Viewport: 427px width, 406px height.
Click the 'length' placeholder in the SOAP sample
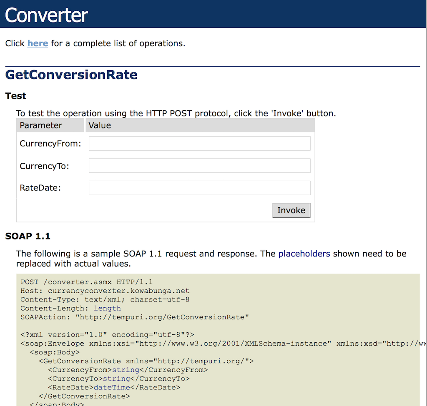pyautogui.click(x=108, y=308)
